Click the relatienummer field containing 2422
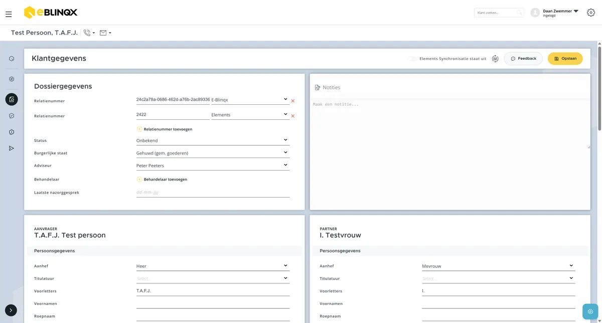 [173, 115]
